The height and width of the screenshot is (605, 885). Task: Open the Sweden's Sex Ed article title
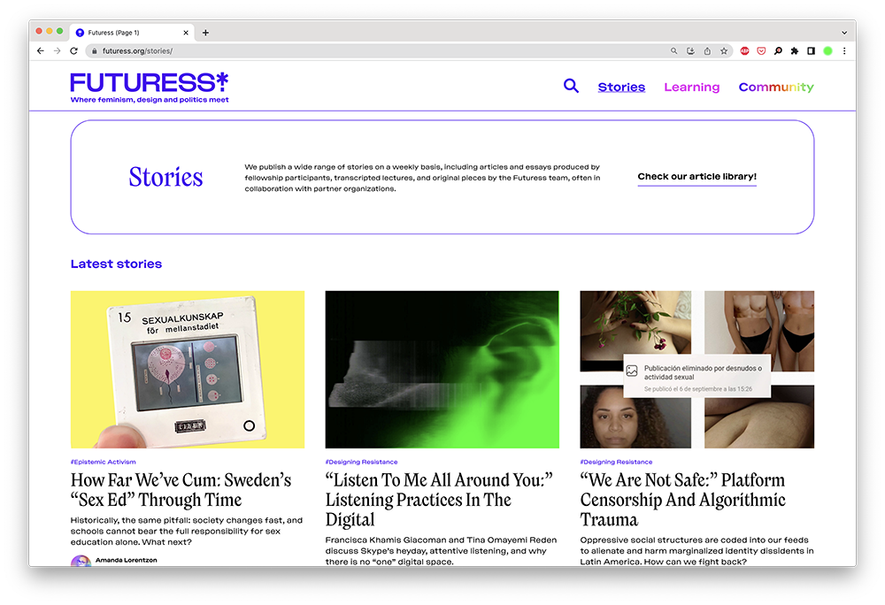[181, 489]
